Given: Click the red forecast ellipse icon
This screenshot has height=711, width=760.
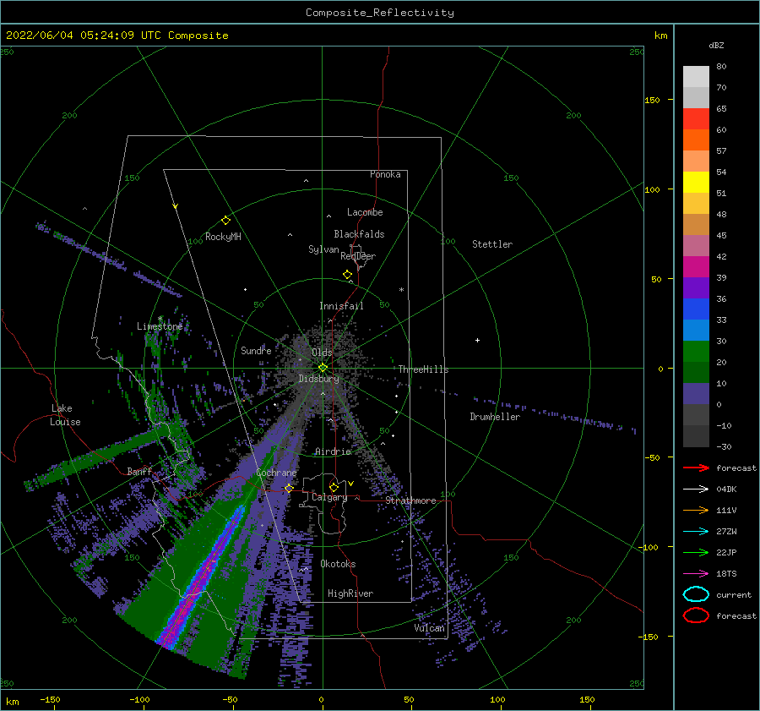Looking at the screenshot, I should [696, 615].
